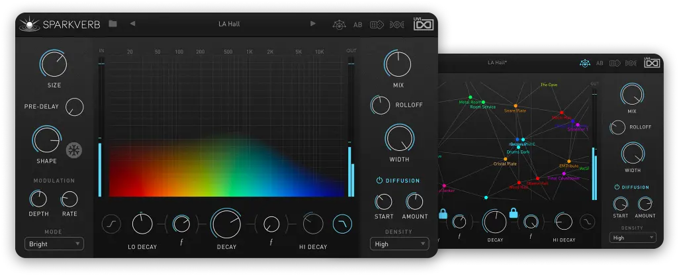Toggle AB comparison in the back window
Viewport: 679px width, 276px height.
click(600, 64)
